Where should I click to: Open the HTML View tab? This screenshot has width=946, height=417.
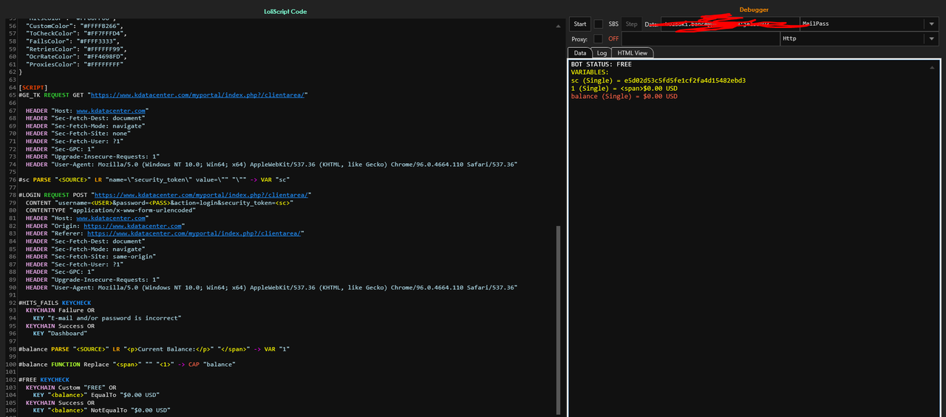pyautogui.click(x=633, y=53)
